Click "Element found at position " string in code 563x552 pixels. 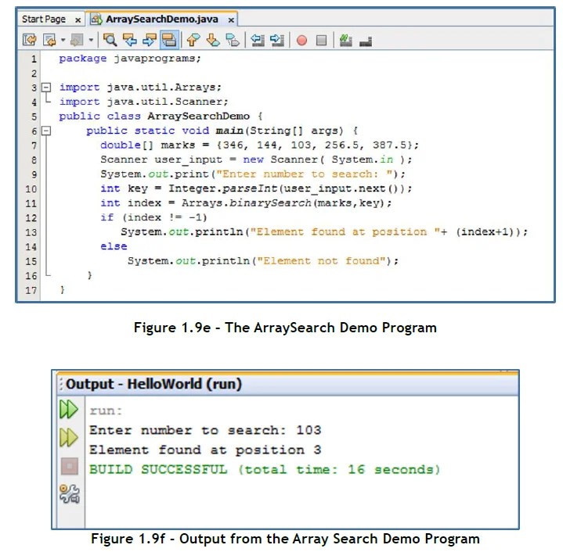tap(345, 232)
